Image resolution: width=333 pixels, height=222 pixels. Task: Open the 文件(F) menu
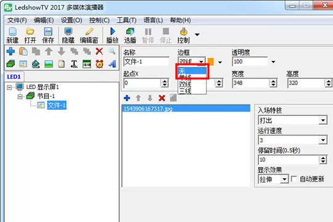[17, 20]
